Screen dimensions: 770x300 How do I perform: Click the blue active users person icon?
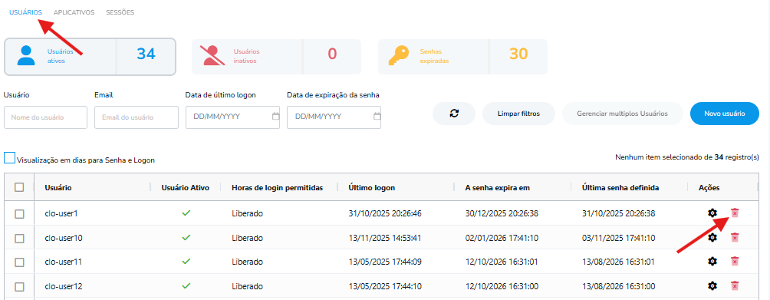click(26, 55)
